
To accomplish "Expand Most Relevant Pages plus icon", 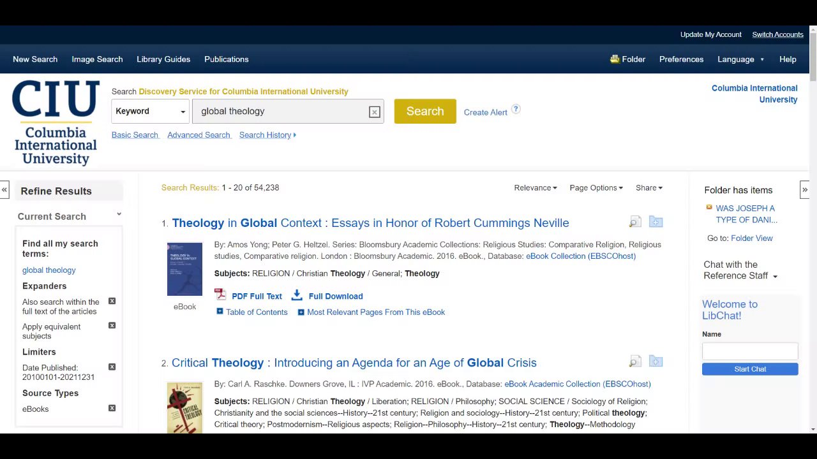I will point(301,312).
